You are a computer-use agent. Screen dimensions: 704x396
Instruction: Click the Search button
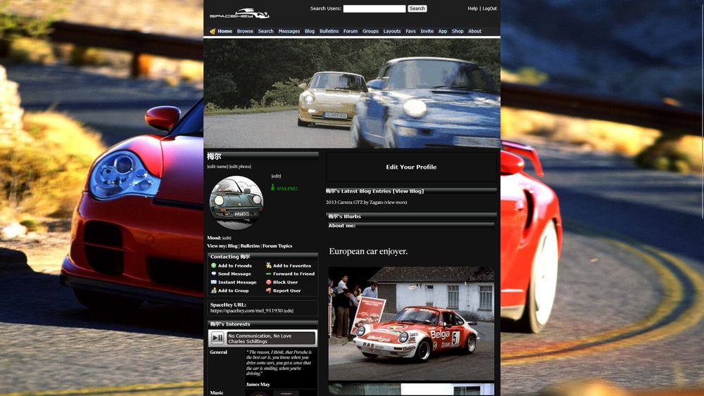point(417,8)
